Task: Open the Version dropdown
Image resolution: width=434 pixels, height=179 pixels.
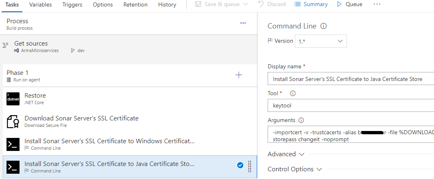Action: [x=321, y=41]
